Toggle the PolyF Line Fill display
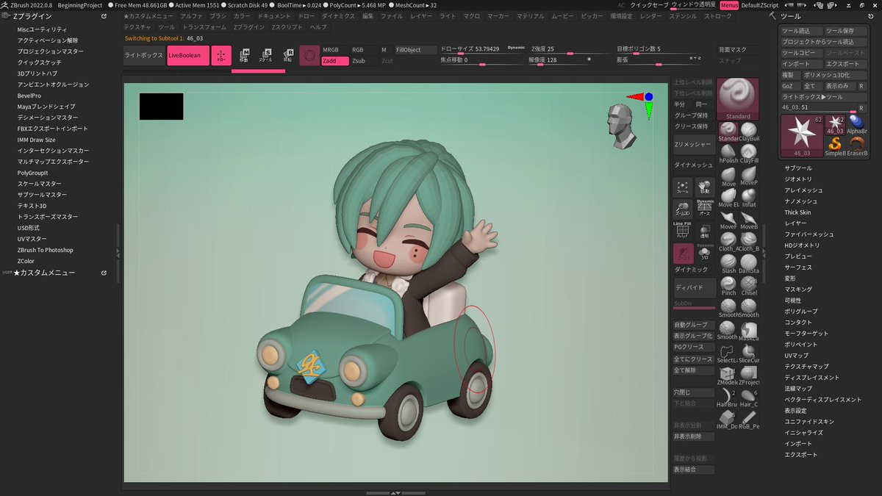This screenshot has height=496, width=882. (683, 231)
